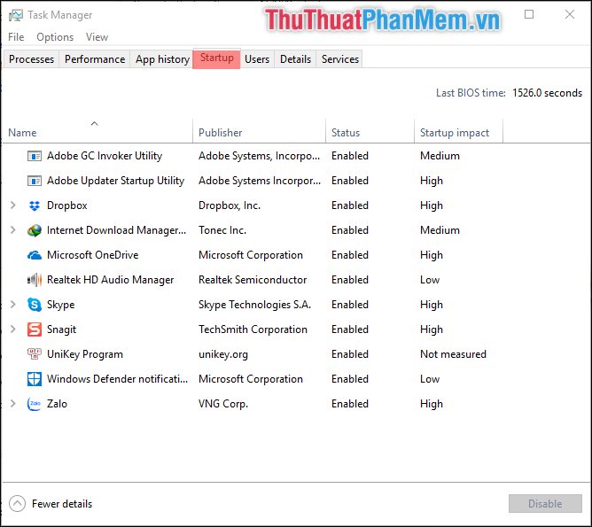
Task: Switch to the Services tab
Action: (x=340, y=59)
